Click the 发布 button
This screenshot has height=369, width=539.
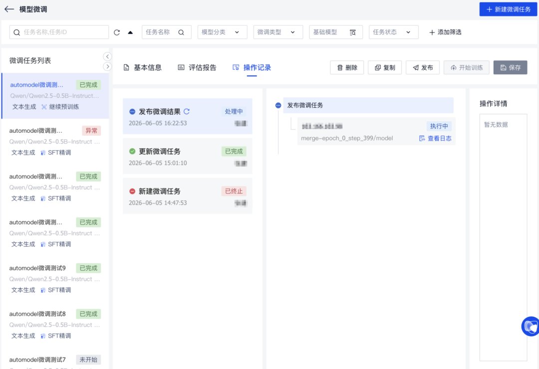423,67
